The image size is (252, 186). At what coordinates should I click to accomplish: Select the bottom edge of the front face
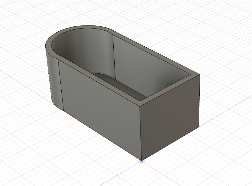click(102, 134)
